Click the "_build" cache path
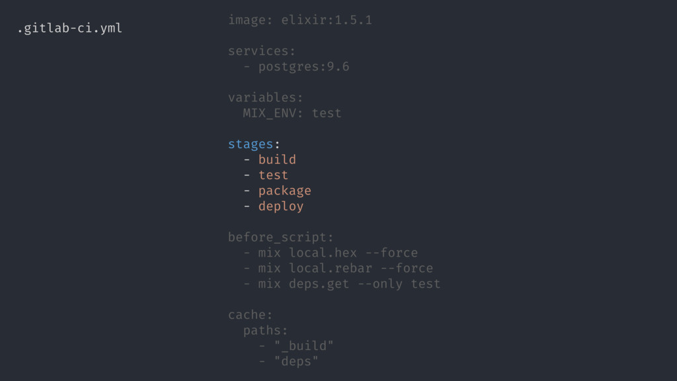 pos(303,346)
